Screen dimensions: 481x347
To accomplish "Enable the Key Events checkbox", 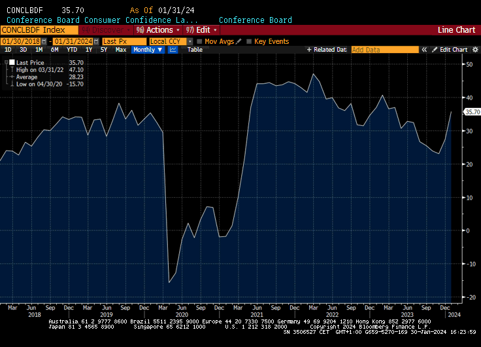I will click(249, 41).
